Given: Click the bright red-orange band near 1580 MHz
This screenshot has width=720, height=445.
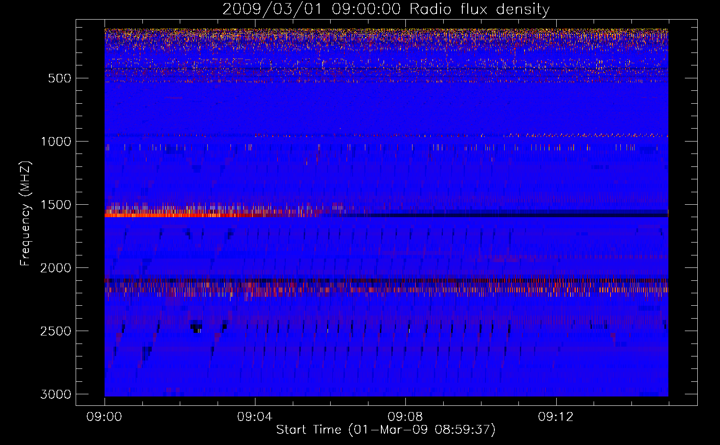Looking at the screenshot, I should (214, 215).
